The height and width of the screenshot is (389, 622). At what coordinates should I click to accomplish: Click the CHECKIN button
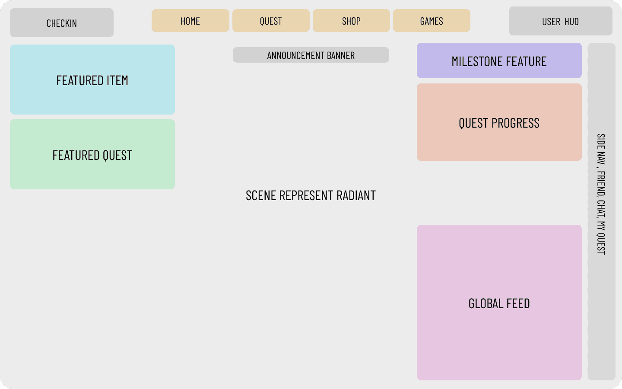(x=62, y=23)
